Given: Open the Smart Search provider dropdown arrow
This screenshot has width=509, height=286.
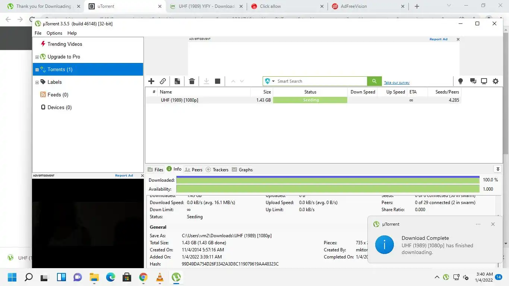Looking at the screenshot, I should [x=274, y=81].
